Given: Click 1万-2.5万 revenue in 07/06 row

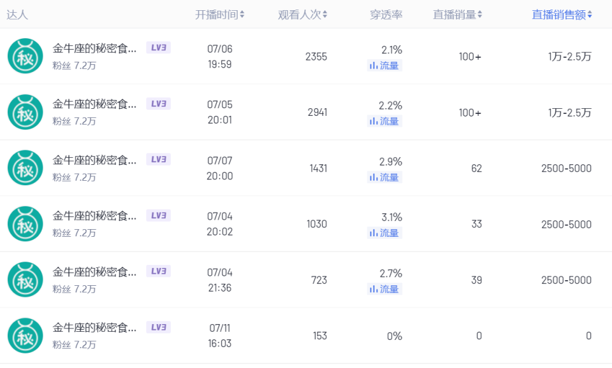Looking at the screenshot, I should pyautogui.click(x=570, y=57).
